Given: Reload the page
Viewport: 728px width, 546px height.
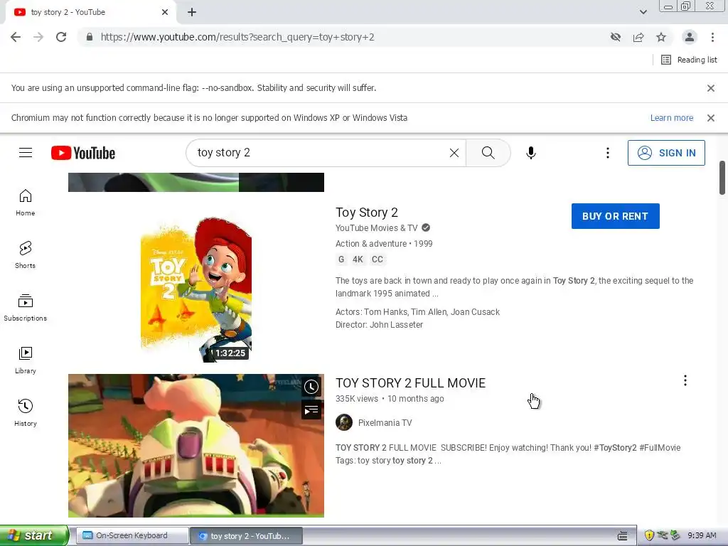Looking at the screenshot, I should click(x=61, y=37).
